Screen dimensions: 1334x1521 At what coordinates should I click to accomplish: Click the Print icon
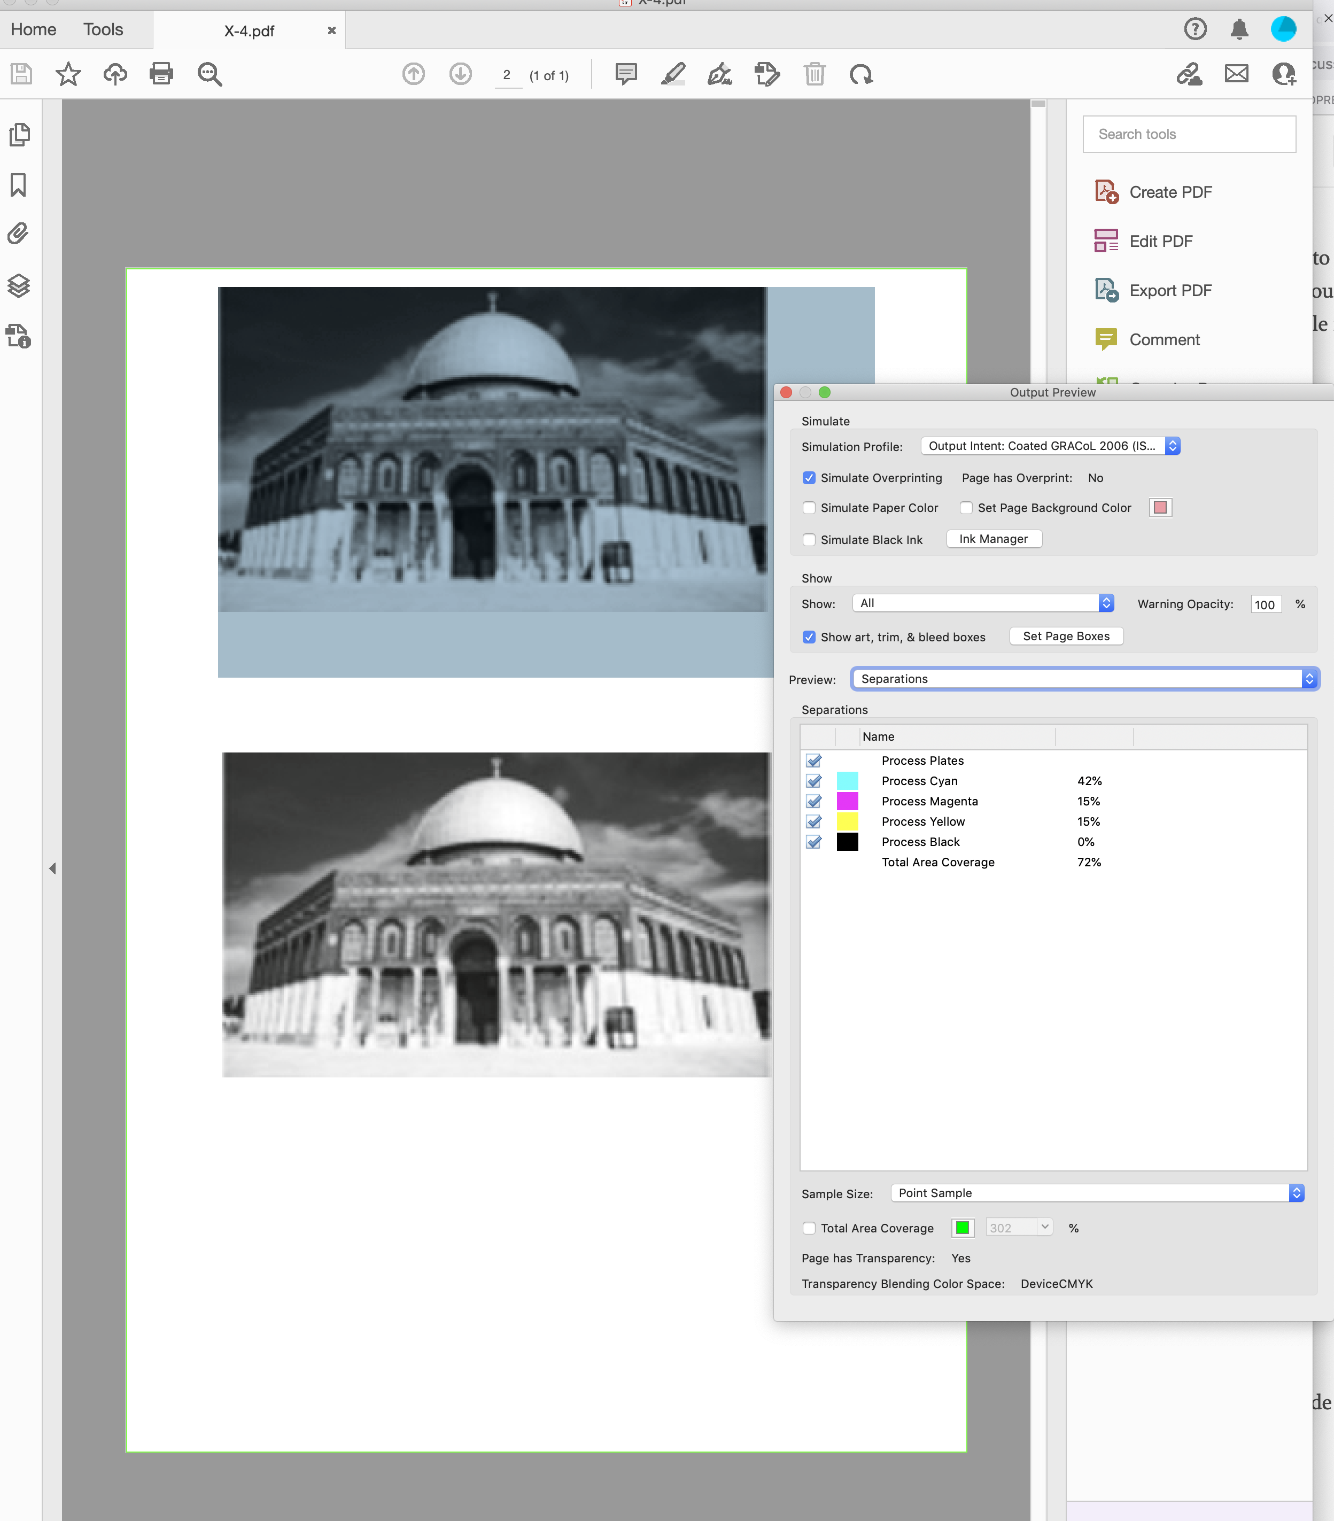coord(161,74)
